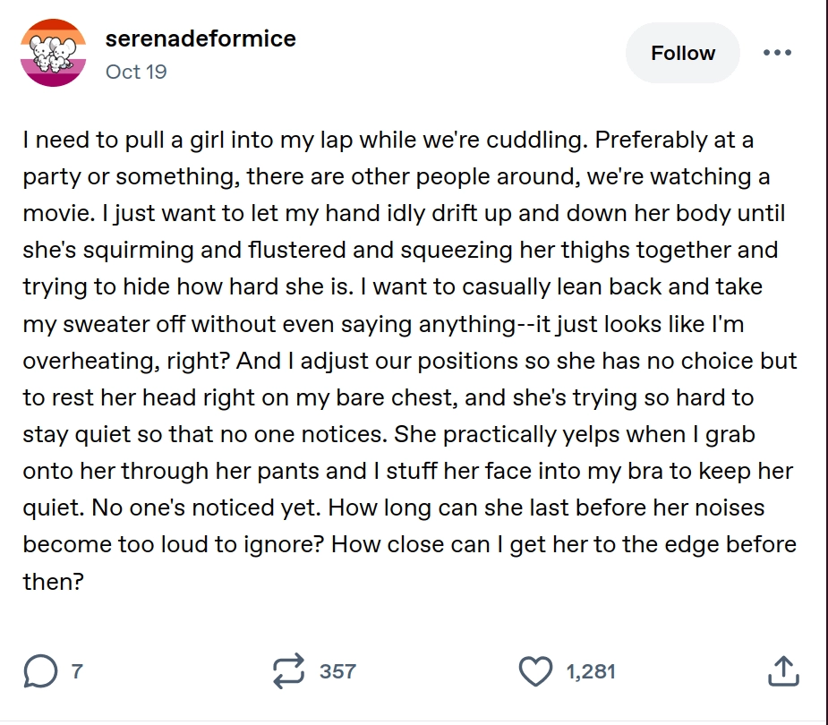The image size is (828, 725).
Task: Open the meatball menu for blocking options
Action: [777, 52]
